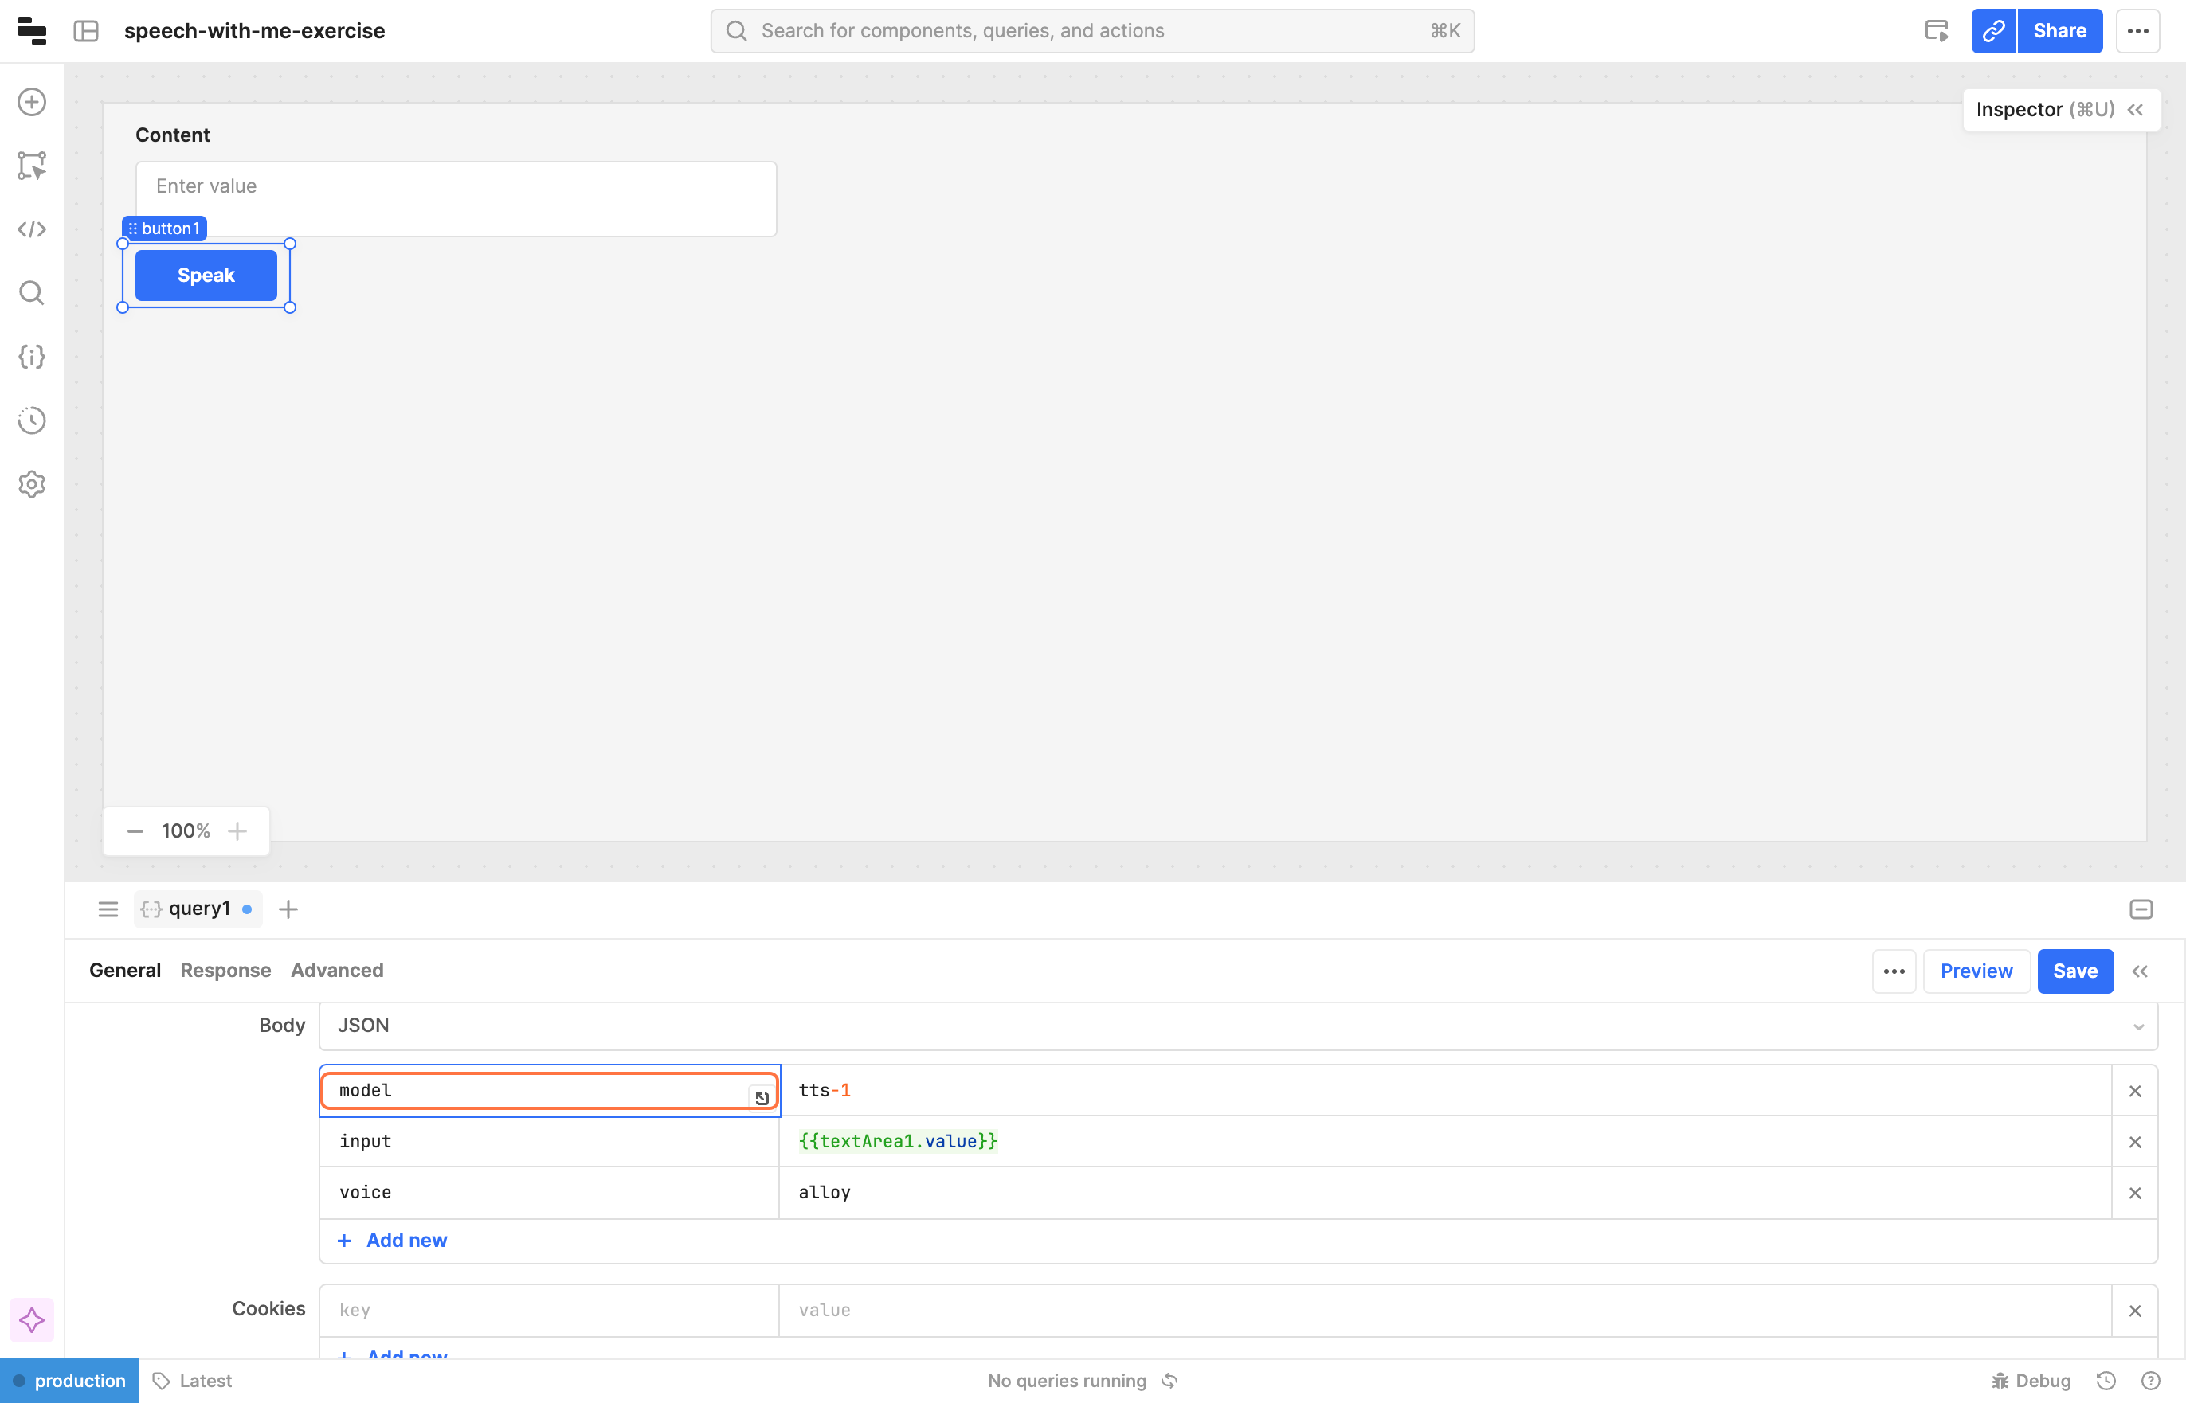Minimize the query editor panel

2141,909
